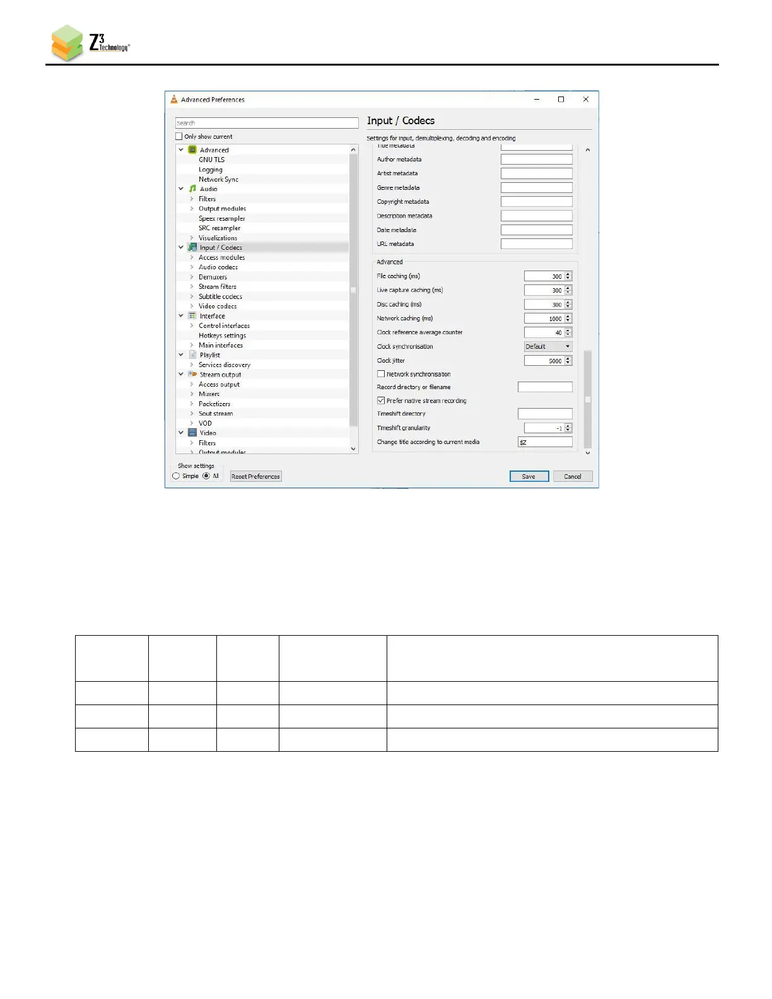772x999 pixels.
Task: Click the Stream output category icon
Action: click(192, 375)
